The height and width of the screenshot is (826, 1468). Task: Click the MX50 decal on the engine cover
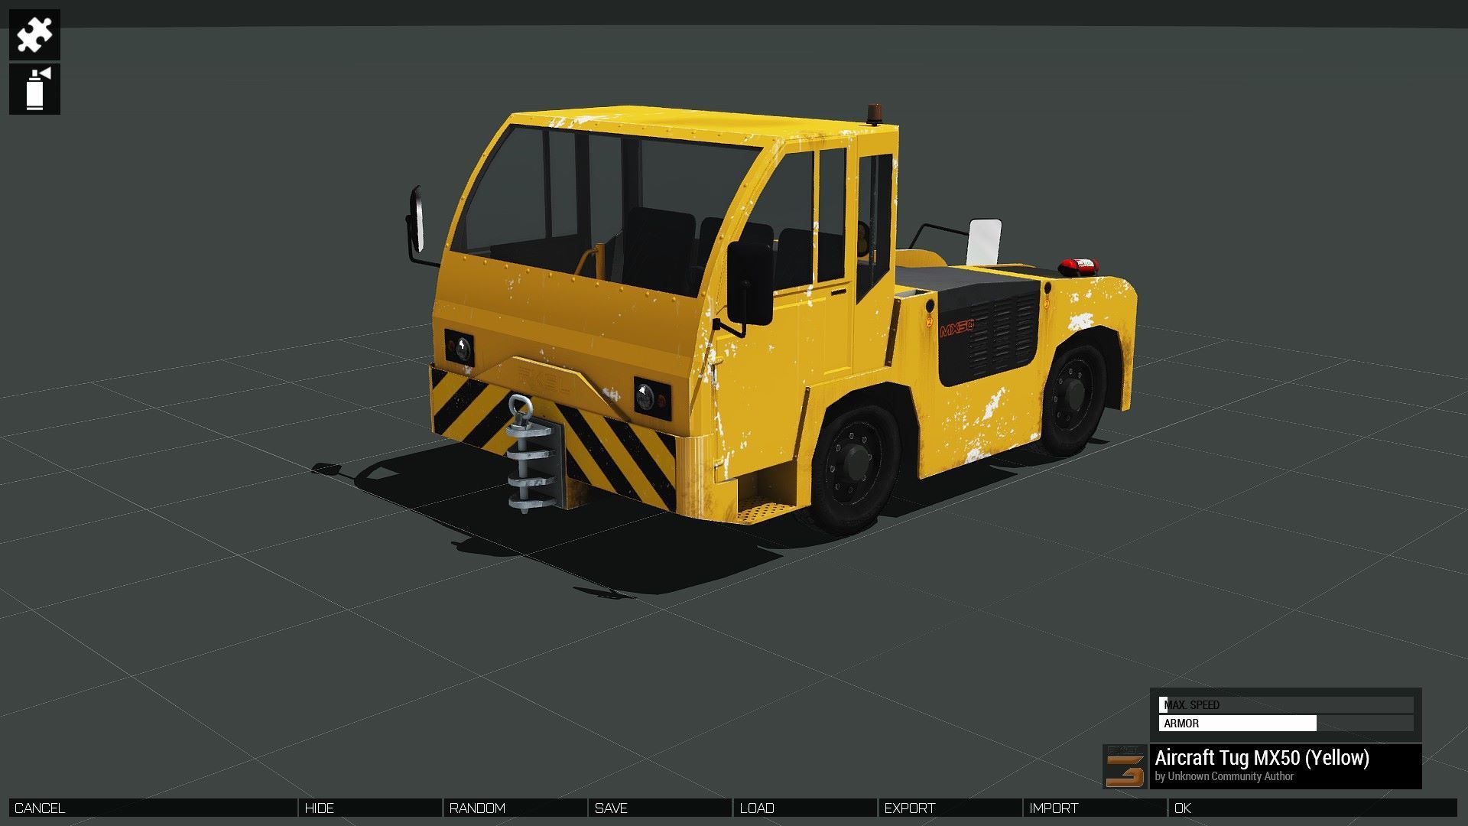(956, 329)
